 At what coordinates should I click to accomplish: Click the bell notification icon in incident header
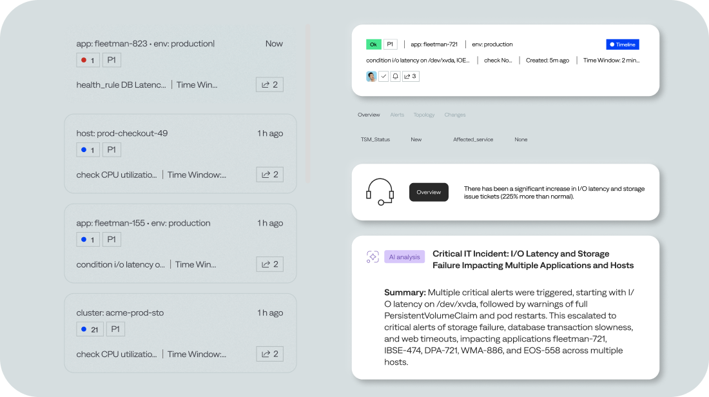396,76
